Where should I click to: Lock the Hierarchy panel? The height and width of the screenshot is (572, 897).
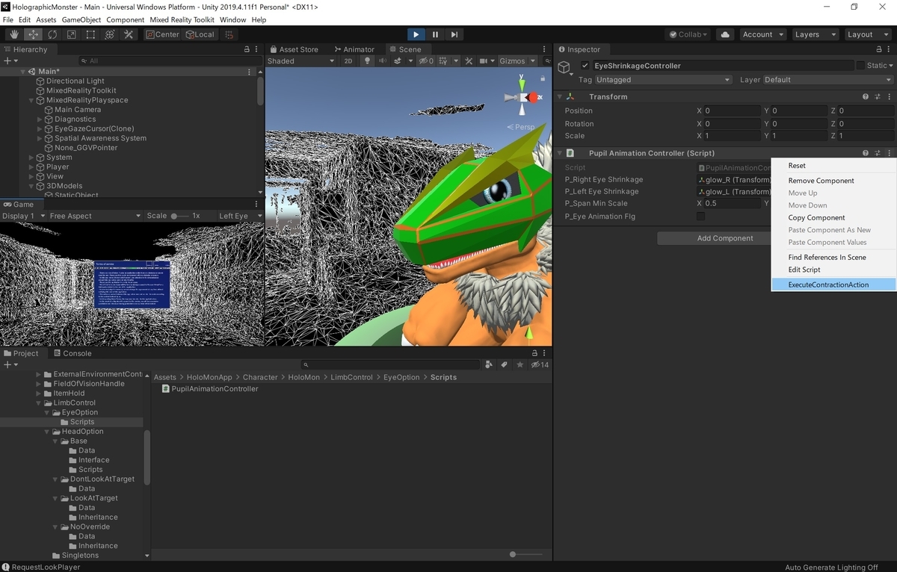coord(247,49)
